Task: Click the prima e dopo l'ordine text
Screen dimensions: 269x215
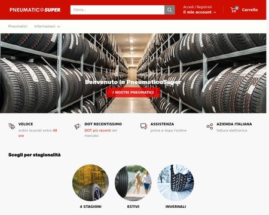Action: tap(169, 130)
